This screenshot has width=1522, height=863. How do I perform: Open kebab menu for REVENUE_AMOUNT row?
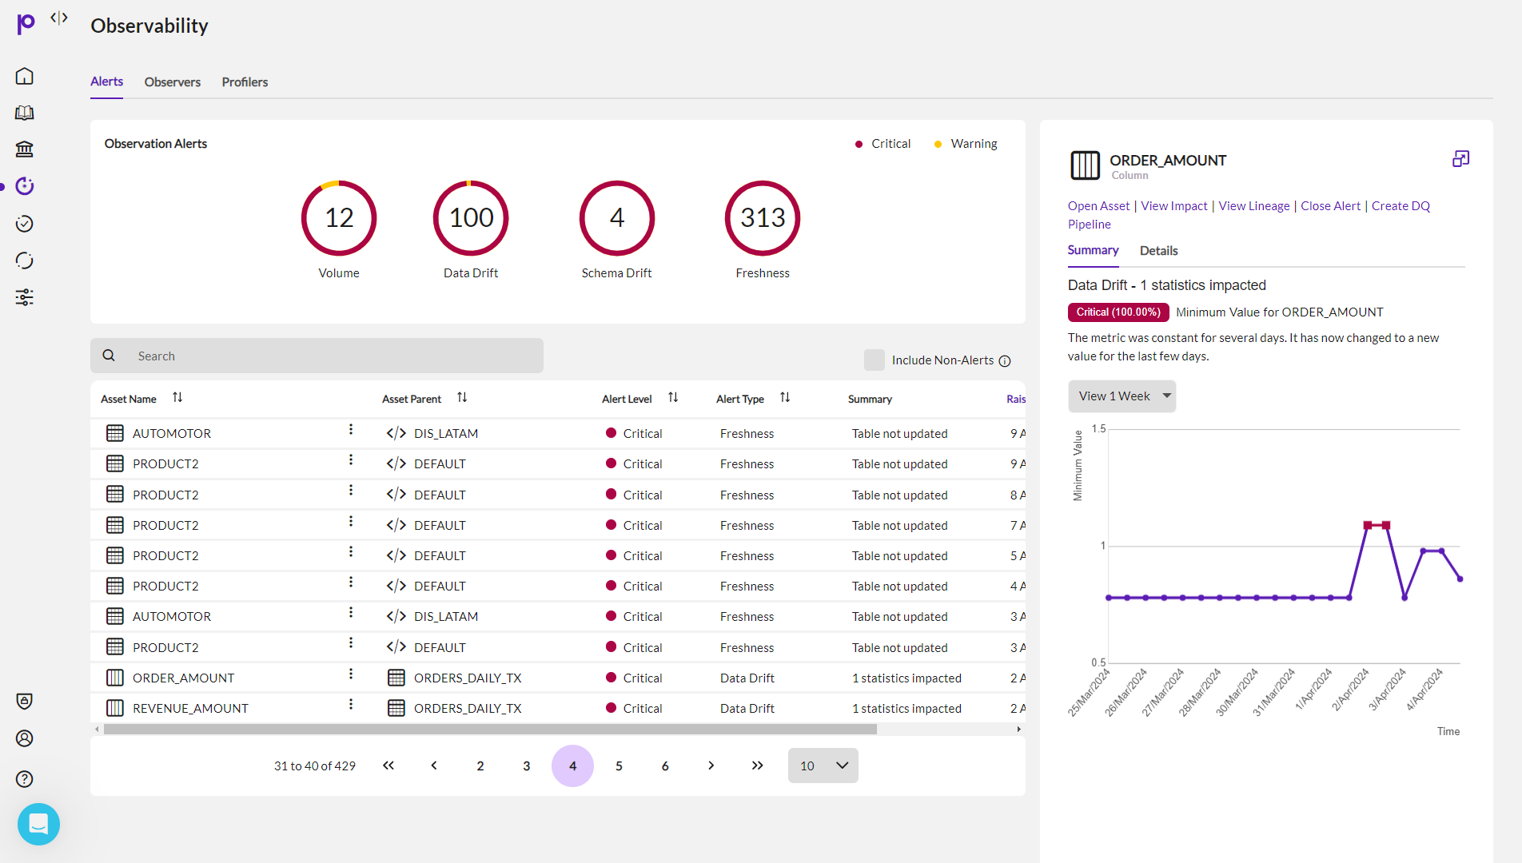pos(351,705)
